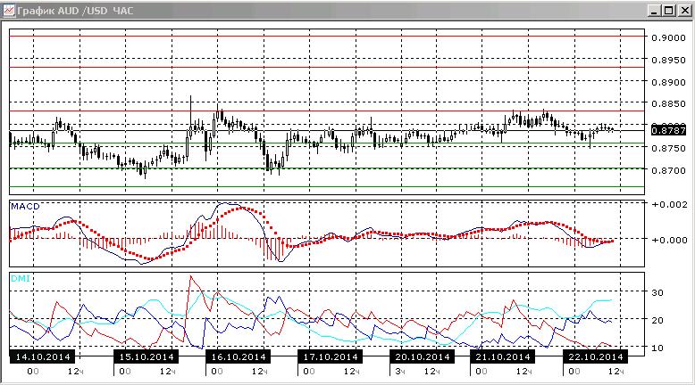Click the 17.10.2014 date marker
Screen dimensions: 695x385
pyautogui.click(x=331, y=356)
